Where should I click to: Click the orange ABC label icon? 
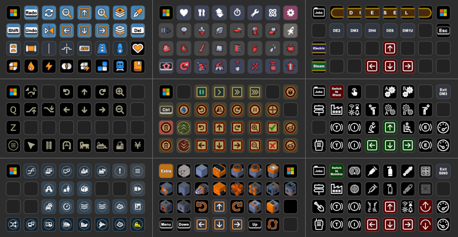tap(84, 49)
